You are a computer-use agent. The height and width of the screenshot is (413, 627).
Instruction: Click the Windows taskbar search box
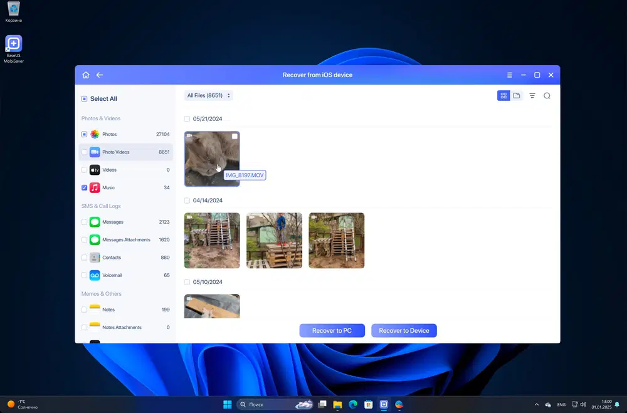coord(275,404)
